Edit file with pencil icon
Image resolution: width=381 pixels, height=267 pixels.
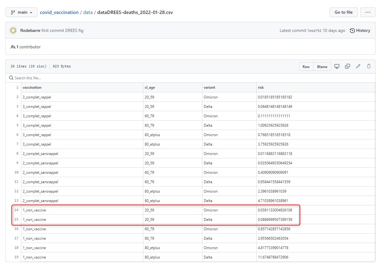pyautogui.click(x=358, y=67)
